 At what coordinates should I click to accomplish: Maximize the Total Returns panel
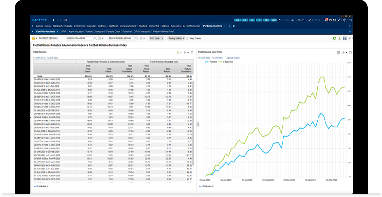[192, 53]
